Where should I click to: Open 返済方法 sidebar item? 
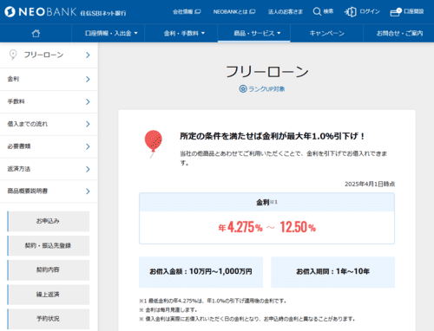click(49, 169)
